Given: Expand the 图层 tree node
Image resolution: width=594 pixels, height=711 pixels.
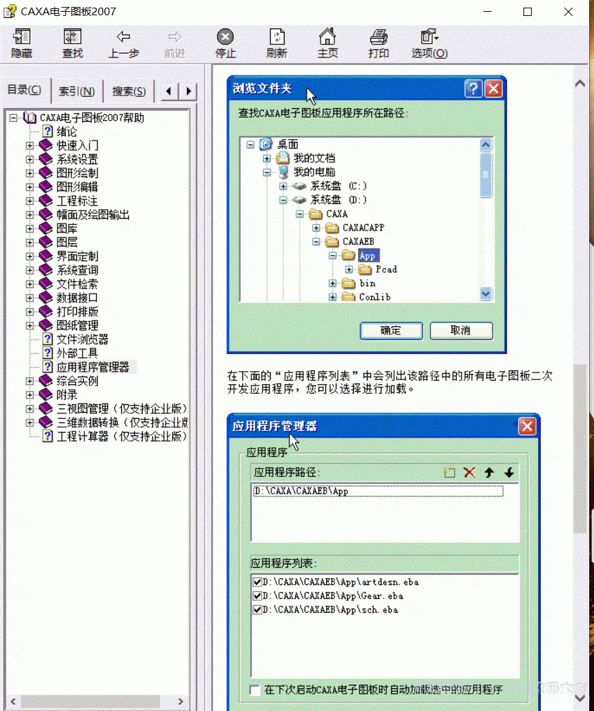Looking at the screenshot, I should pyautogui.click(x=30, y=242).
